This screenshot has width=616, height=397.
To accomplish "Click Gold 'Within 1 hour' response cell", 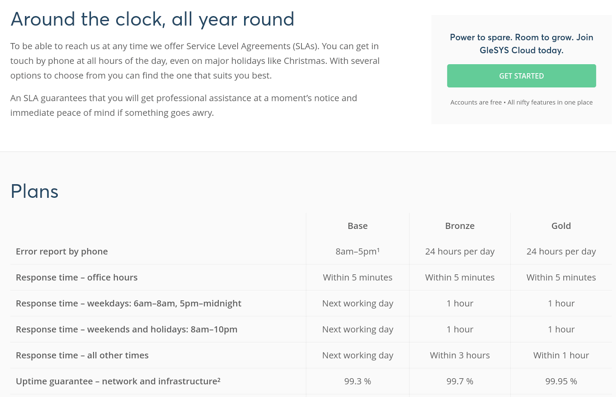I will pyautogui.click(x=561, y=355).
